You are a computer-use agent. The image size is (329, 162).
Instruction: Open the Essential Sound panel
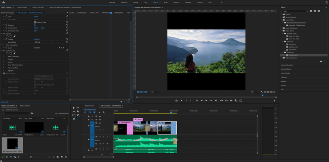click(x=286, y=69)
